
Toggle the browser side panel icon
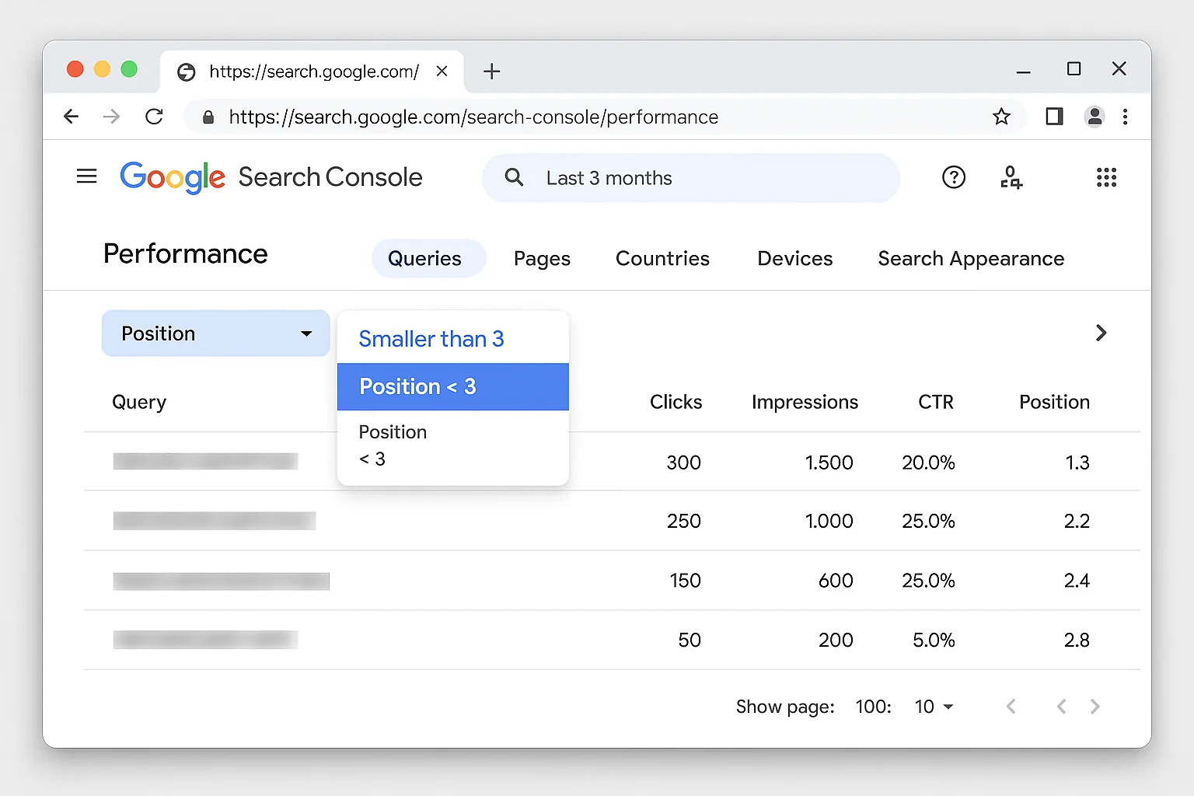(x=1054, y=117)
